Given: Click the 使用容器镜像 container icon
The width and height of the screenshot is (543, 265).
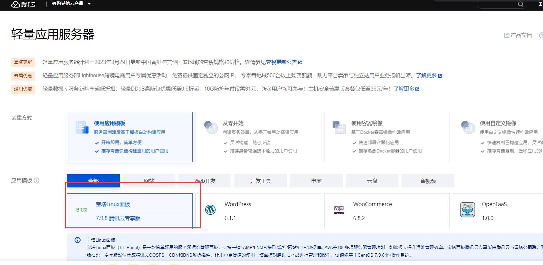Looking at the screenshot, I should pyautogui.click(x=339, y=127).
